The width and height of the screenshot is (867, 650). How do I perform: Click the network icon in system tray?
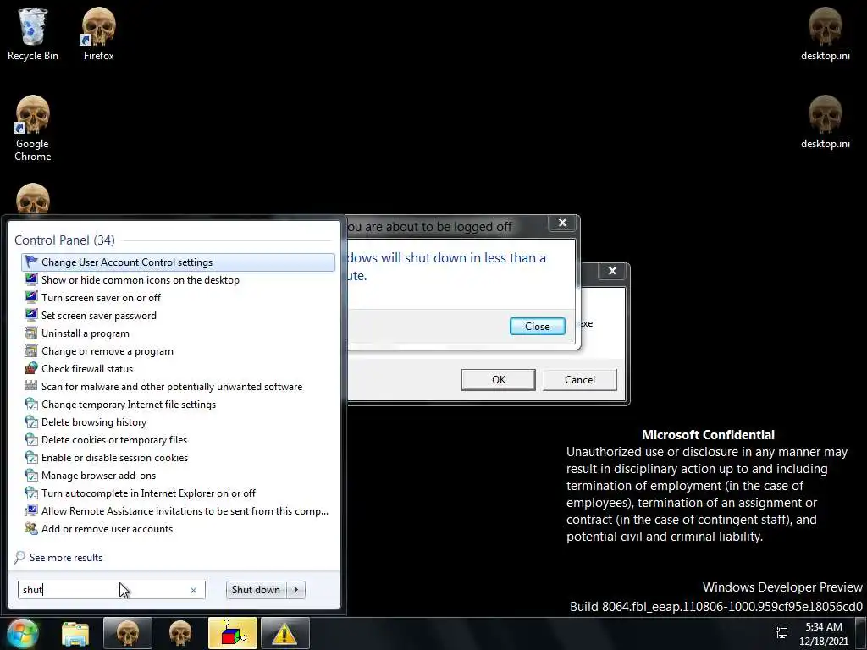coord(781,633)
